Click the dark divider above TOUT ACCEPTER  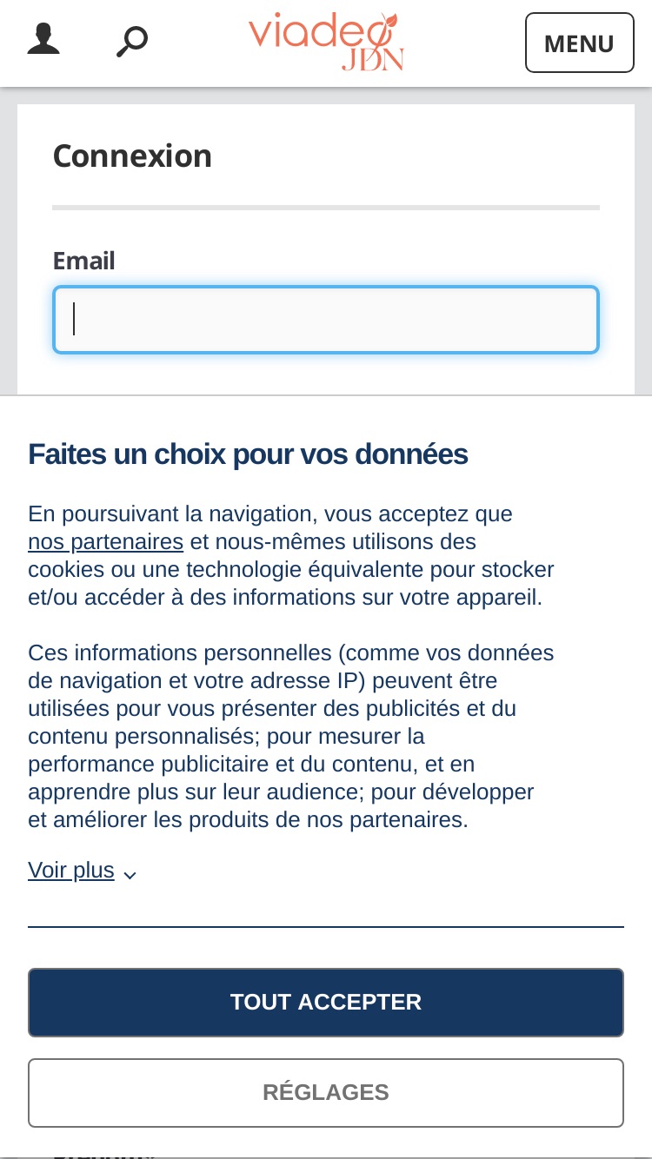[326, 927]
